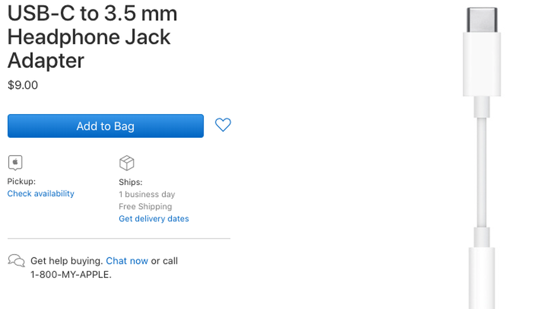Click the chat bubbles icon
Viewport: 549px width, 309px height.
coord(16,260)
